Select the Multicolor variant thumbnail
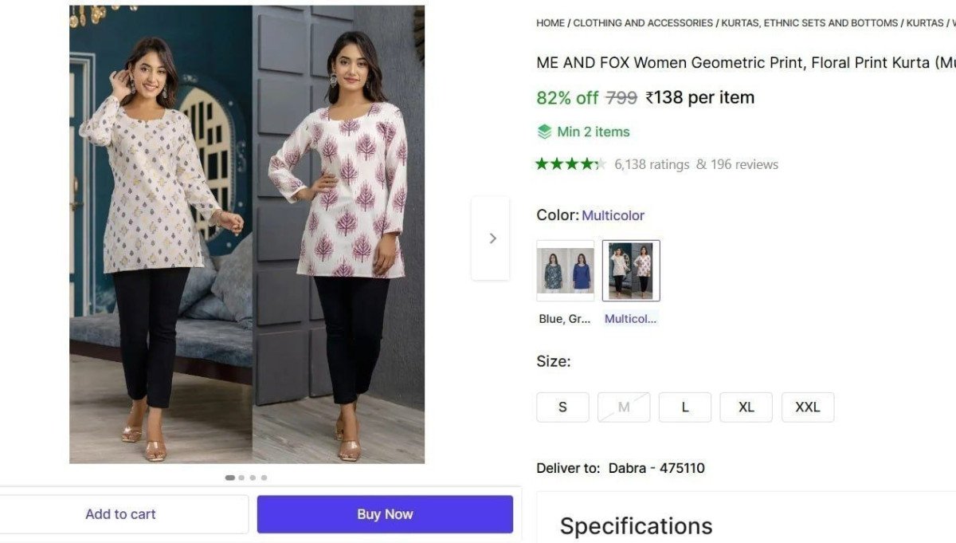The width and height of the screenshot is (956, 543). (x=630, y=270)
